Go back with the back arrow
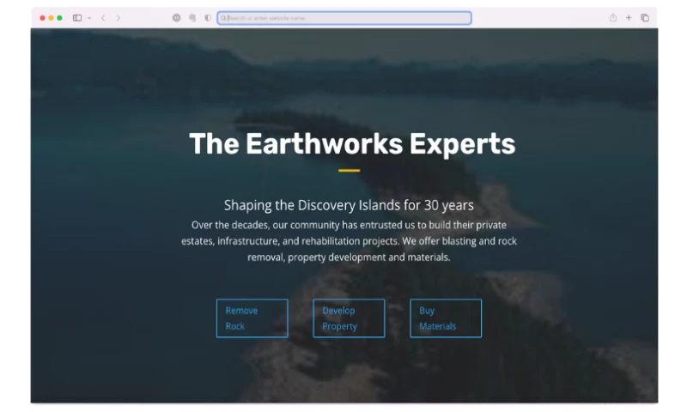 tap(103, 18)
